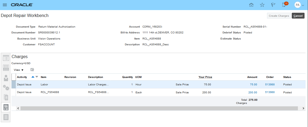Open the 75.00 amount link
The width and height of the screenshot is (308, 127).
point(253,85)
